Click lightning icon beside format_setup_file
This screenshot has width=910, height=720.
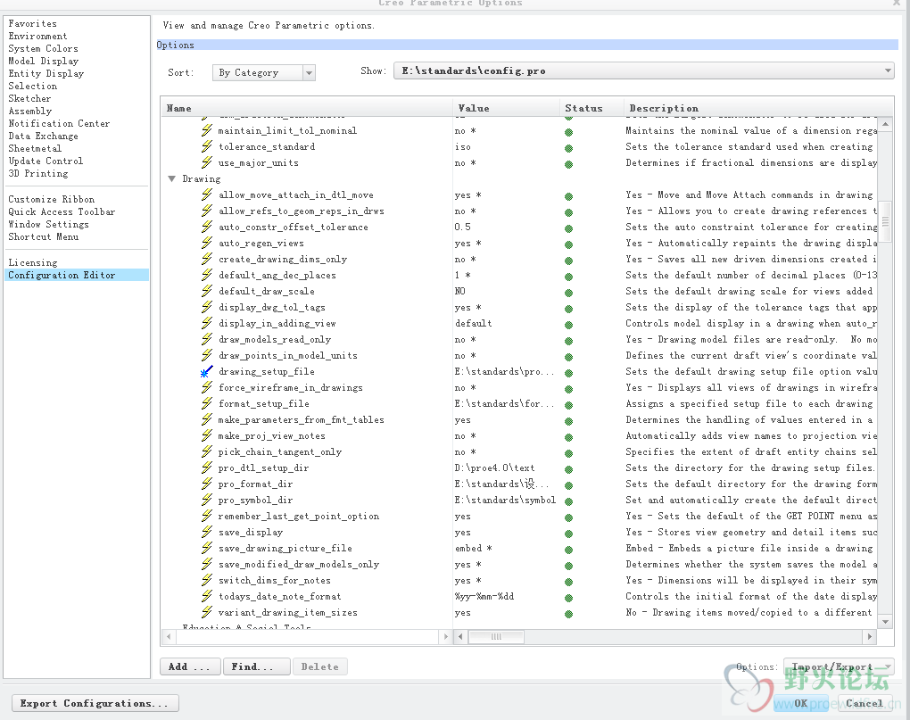207,404
